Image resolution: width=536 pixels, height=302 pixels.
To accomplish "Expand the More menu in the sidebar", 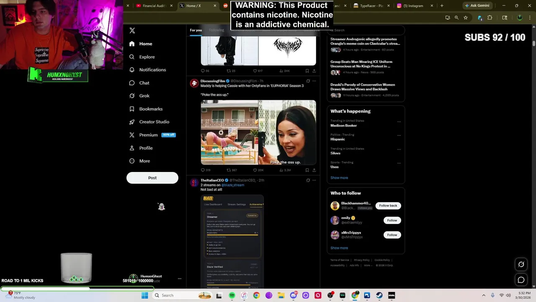I will [139, 161].
